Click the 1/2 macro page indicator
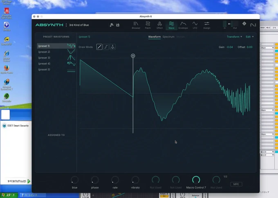The image size is (278, 198). click(x=225, y=177)
